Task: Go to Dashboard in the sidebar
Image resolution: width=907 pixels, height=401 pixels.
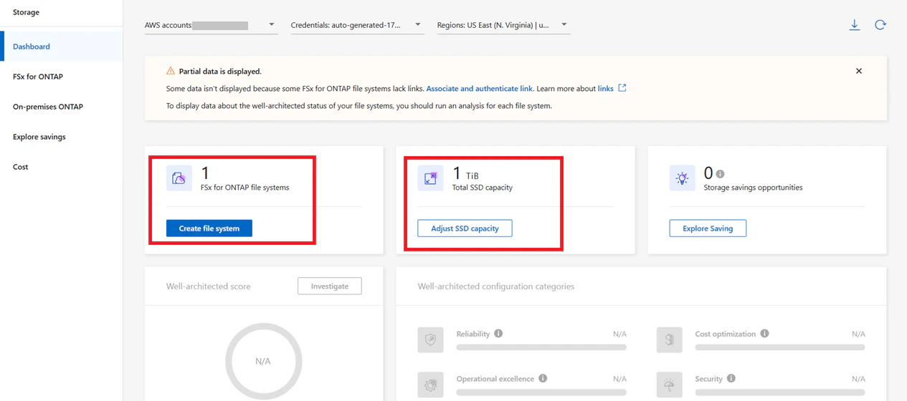Action: (x=62, y=47)
